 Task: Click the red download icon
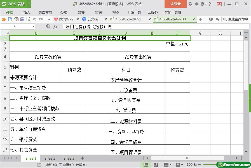219,4
